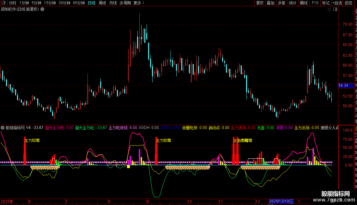Click the 2025/12/10 date marker on timeline
The width and height of the screenshot is (357, 205).
(x=281, y=201)
